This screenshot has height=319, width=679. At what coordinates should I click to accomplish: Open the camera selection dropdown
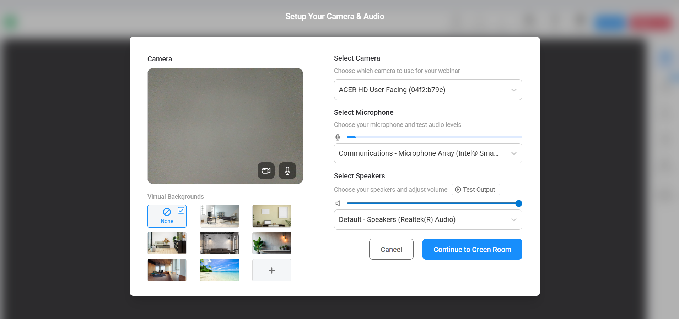tap(513, 90)
